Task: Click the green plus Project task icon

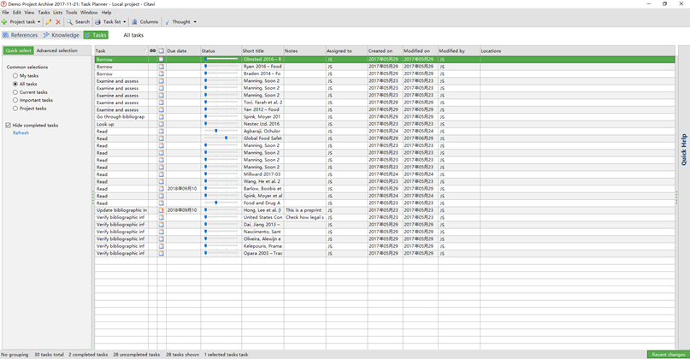Action: (4, 21)
